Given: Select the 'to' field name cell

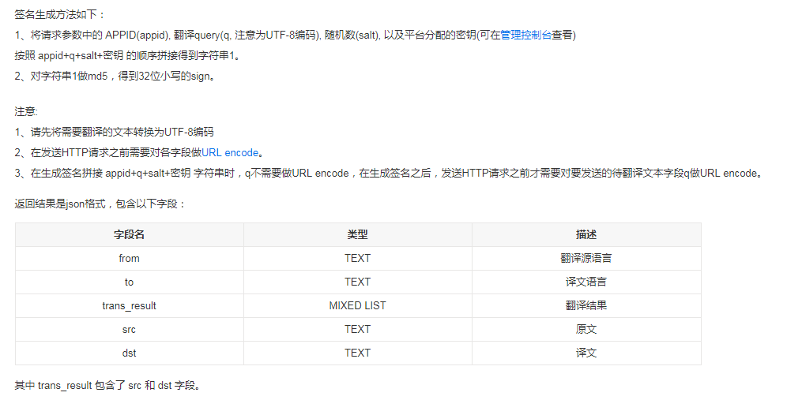Looking at the screenshot, I should 130,282.
